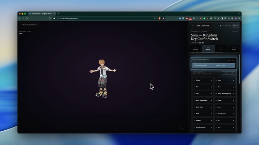259x145 pixels.
Task: Play the Climb motion clip
Action: point(203,80)
